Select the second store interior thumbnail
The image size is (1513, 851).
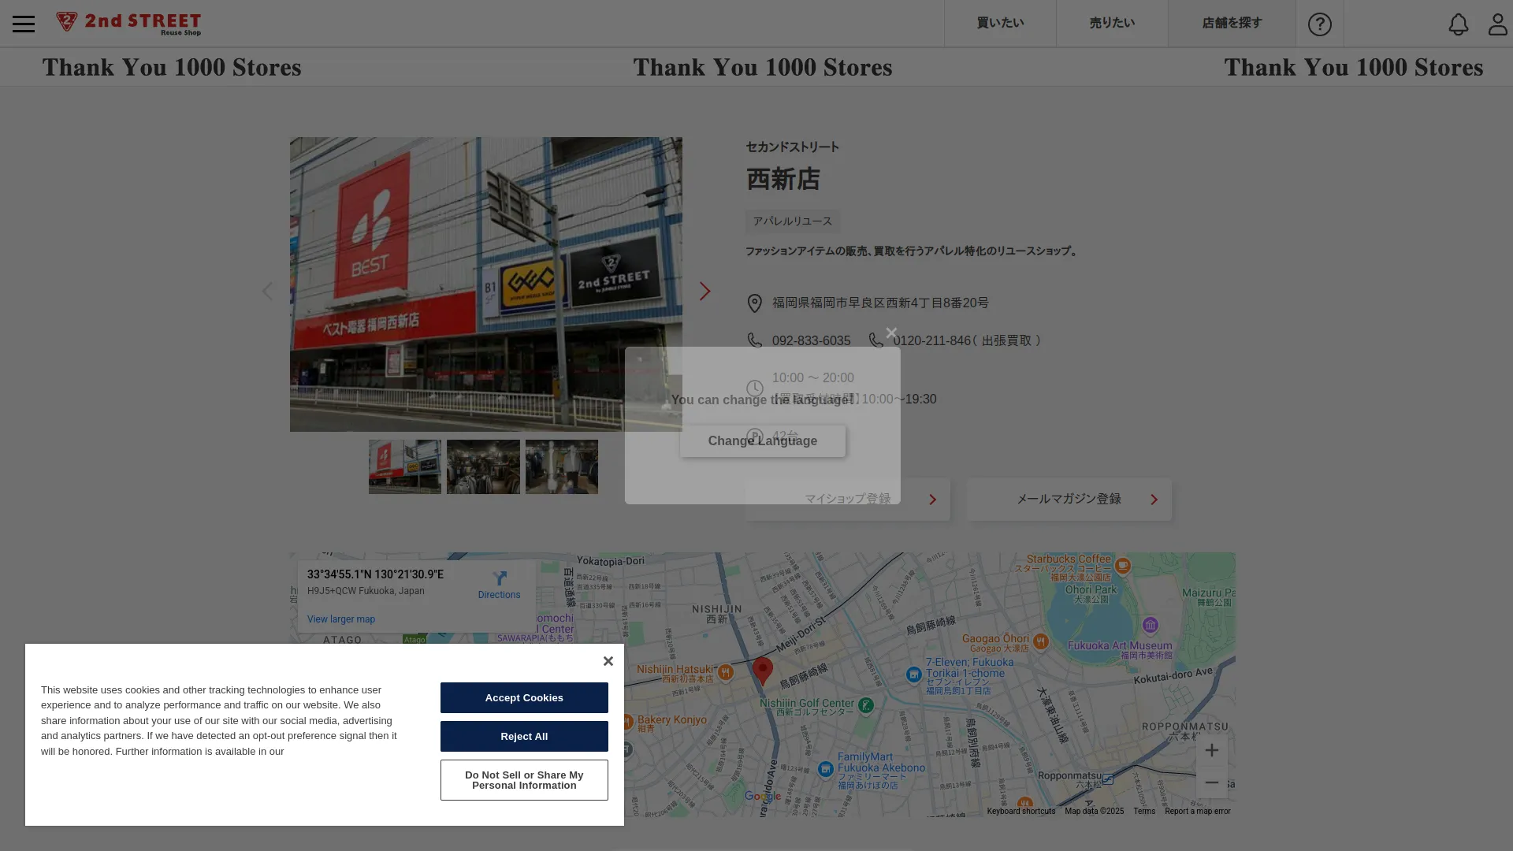[x=483, y=466]
